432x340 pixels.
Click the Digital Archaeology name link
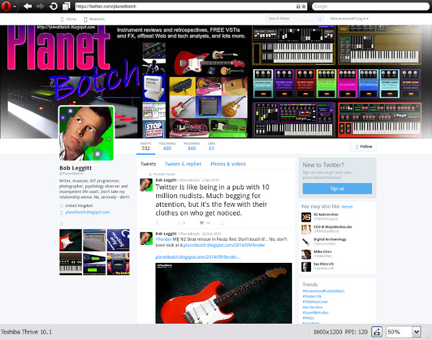330,239
